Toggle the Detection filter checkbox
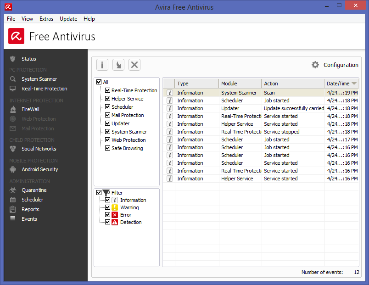This screenshot has width=369, height=285. (x=107, y=222)
